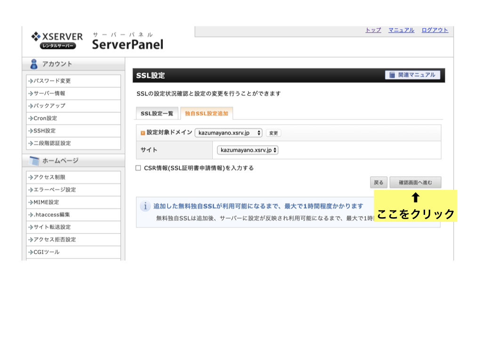Click the SSL設定 page title
The image size is (482, 361).
coord(151,76)
